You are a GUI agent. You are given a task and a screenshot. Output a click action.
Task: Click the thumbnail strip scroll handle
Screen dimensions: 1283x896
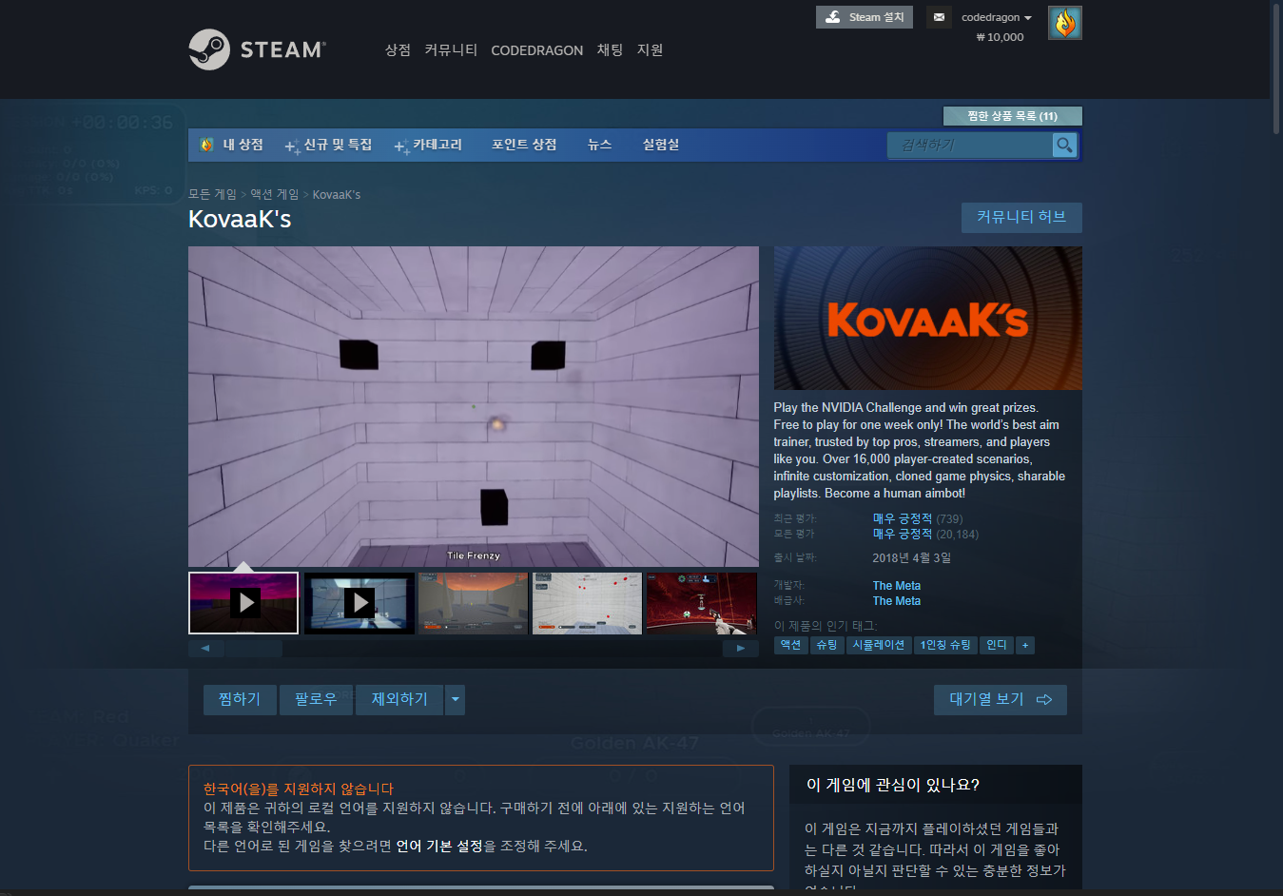pyautogui.click(x=254, y=649)
